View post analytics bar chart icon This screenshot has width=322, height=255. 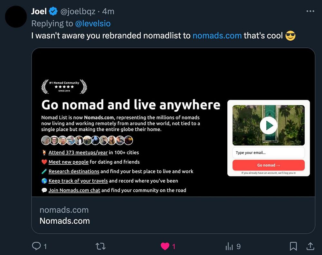click(x=229, y=247)
